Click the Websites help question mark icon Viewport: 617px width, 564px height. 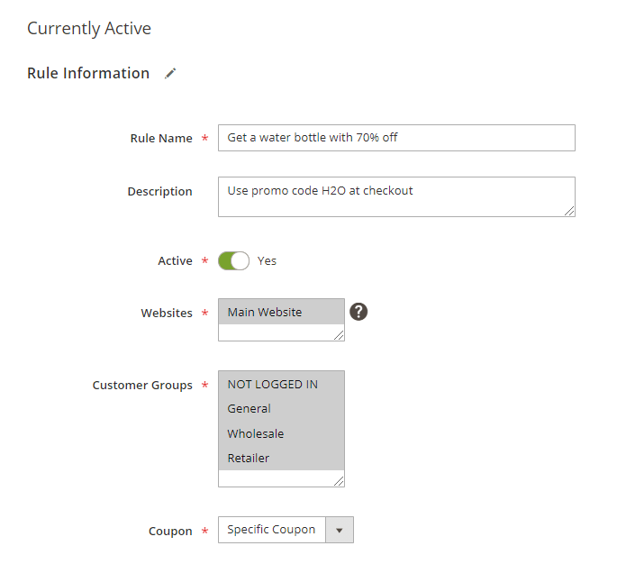[359, 312]
